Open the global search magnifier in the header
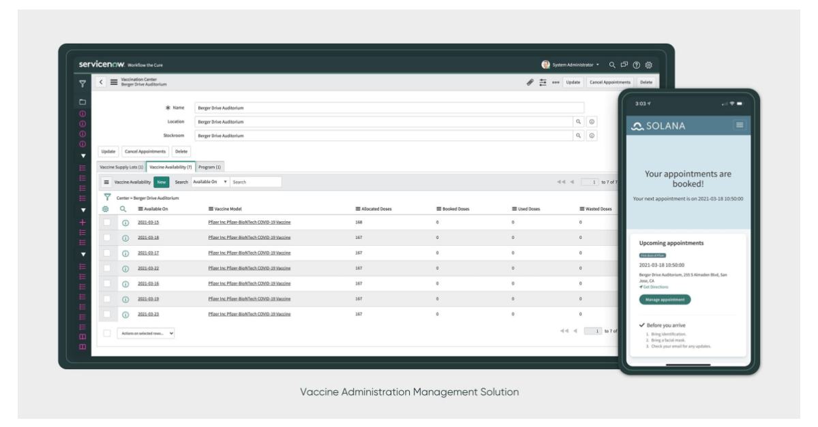Screen dimensions: 818x427 pyautogui.click(x=613, y=65)
